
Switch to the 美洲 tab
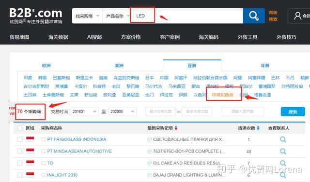coord(119,66)
